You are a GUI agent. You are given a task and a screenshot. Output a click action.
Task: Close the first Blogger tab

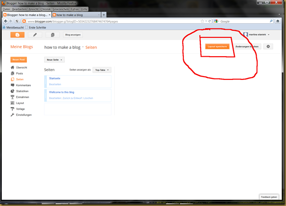[x=49, y=15]
